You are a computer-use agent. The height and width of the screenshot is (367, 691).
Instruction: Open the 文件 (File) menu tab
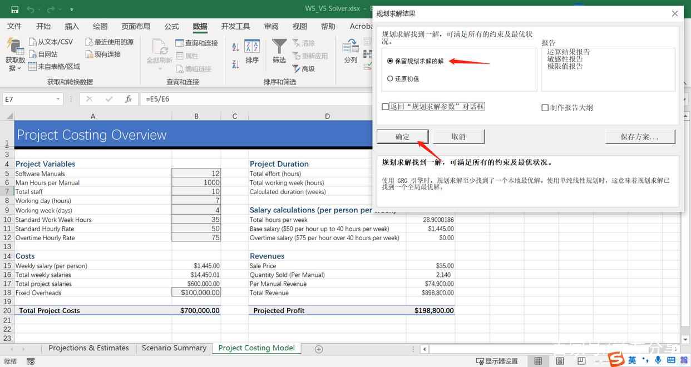14,26
